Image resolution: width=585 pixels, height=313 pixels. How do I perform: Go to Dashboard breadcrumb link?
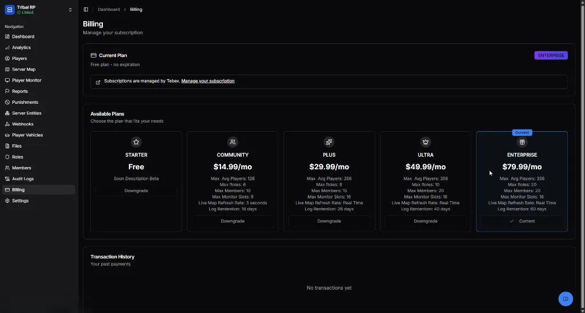[109, 9]
